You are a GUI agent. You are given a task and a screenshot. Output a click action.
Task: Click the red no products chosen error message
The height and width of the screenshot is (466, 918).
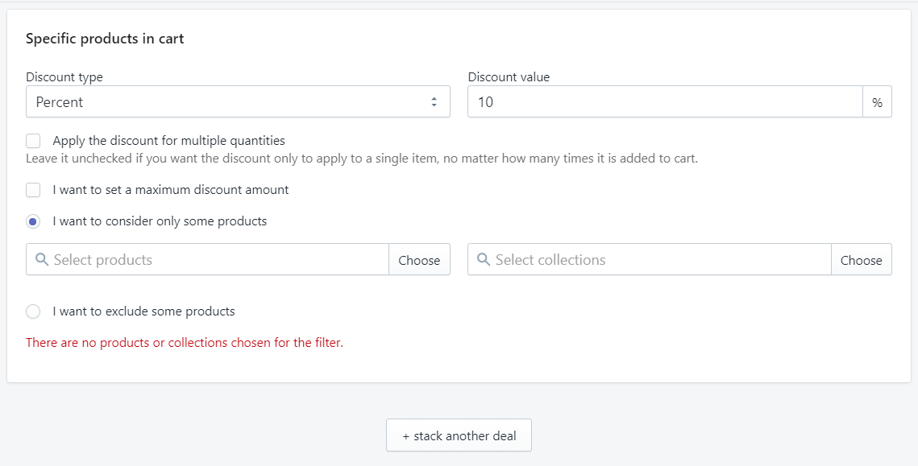pos(185,343)
